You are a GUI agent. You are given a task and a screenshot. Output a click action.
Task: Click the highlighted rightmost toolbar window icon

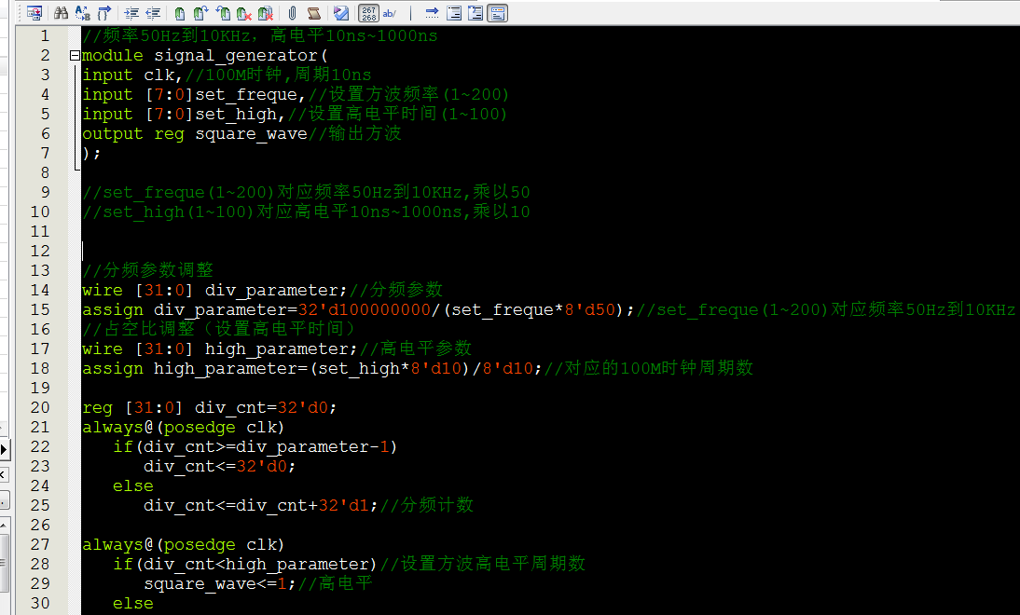point(498,13)
